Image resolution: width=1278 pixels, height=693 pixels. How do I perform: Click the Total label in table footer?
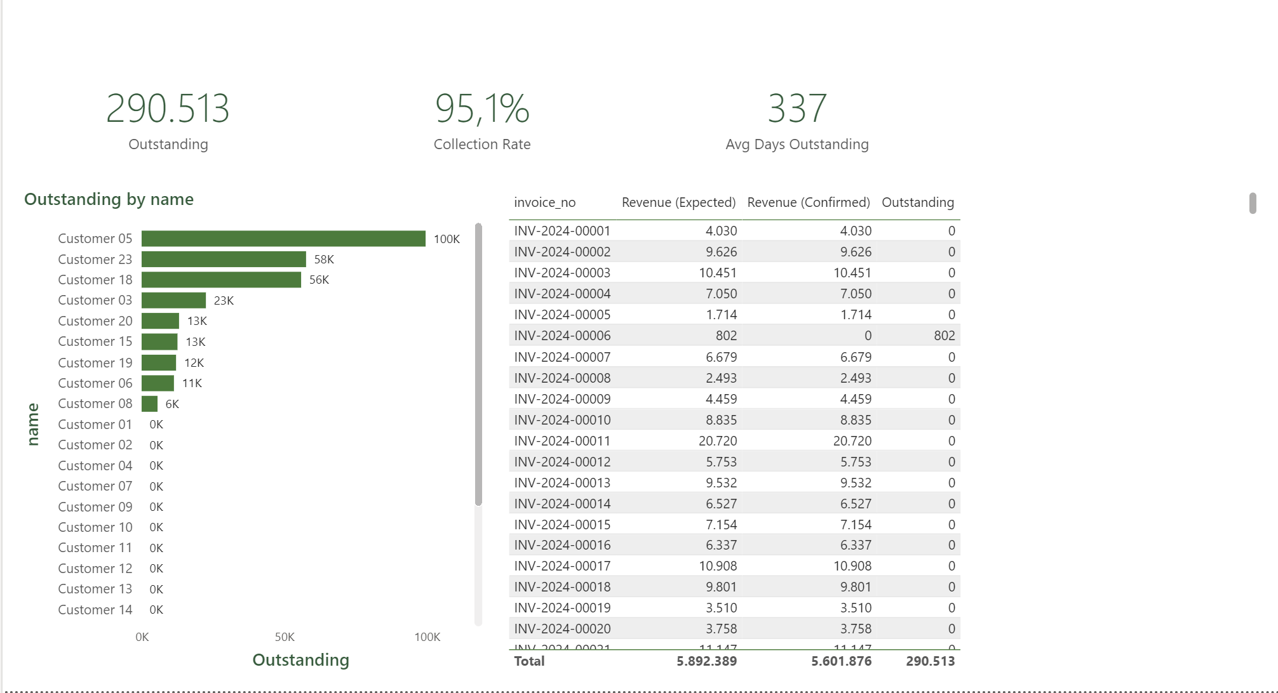point(529,661)
